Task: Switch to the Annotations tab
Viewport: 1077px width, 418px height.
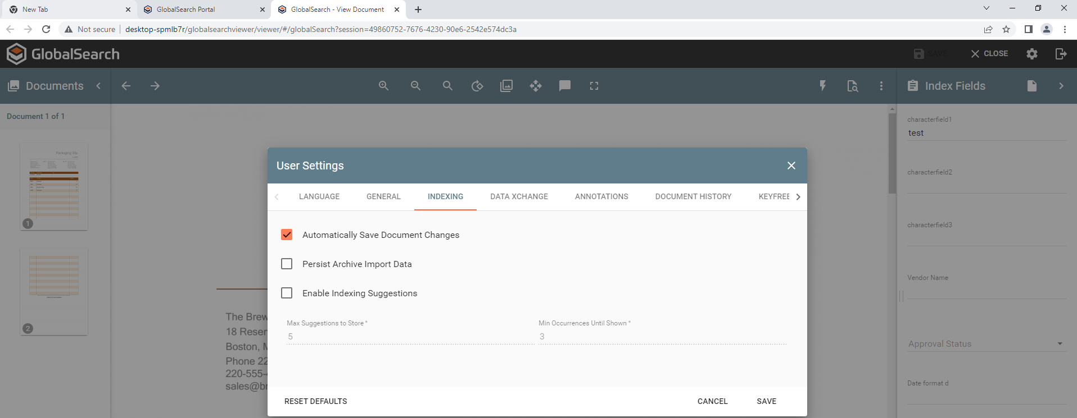Action: point(601,196)
